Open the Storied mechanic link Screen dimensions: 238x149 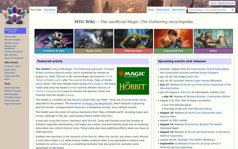(x=92, y=121)
